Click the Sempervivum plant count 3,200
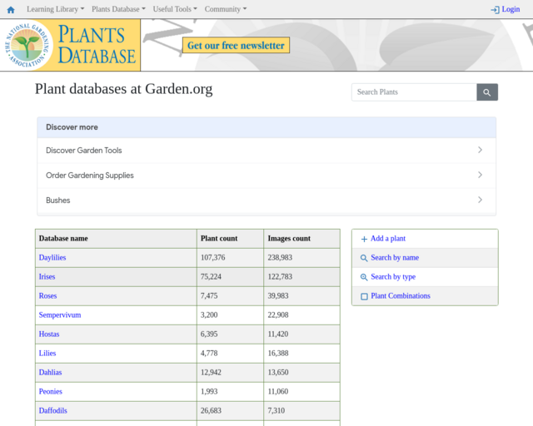Screen dimensions: 533x426 tap(209, 315)
